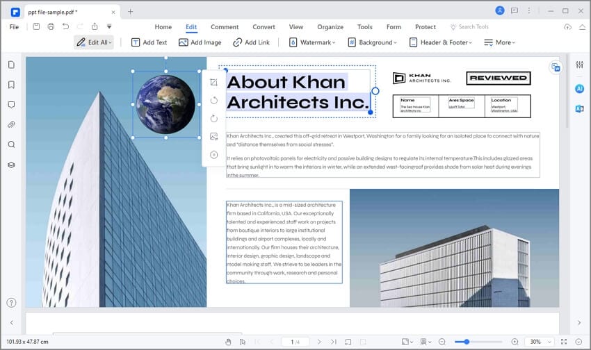
Task: Rotate image clockwise icon
Action: 213,119
